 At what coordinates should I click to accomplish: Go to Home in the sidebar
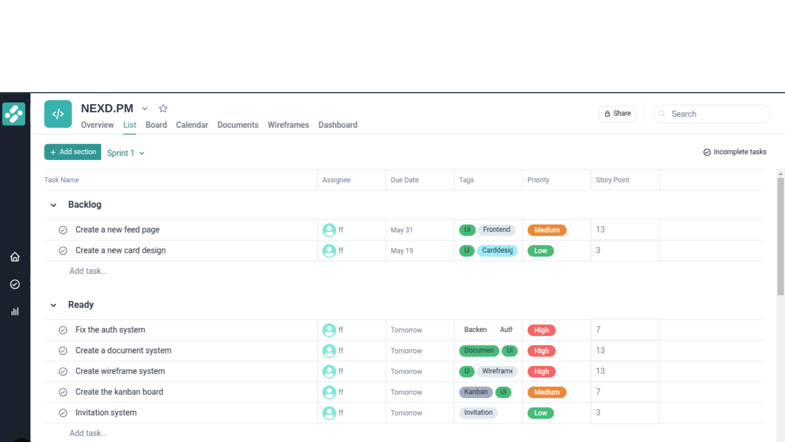[15, 257]
